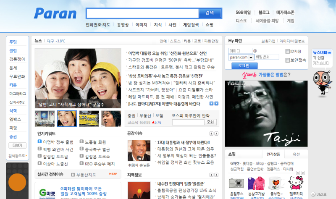Open the 부동산 finance tab

click(x=145, y=116)
